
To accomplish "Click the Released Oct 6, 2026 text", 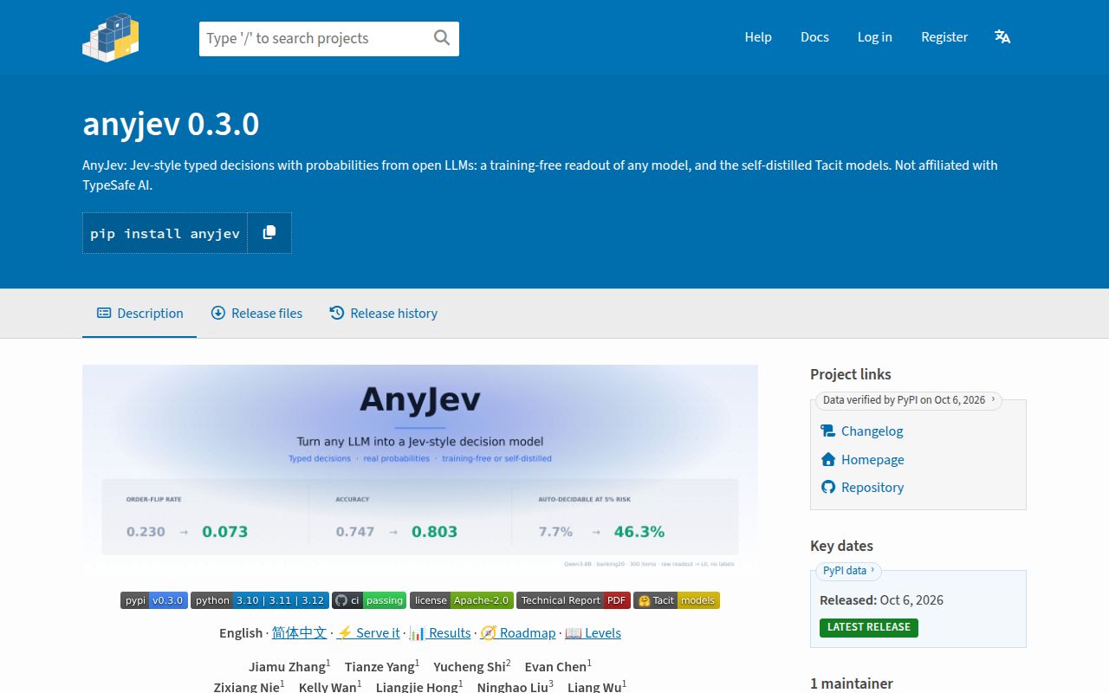I will (x=881, y=599).
